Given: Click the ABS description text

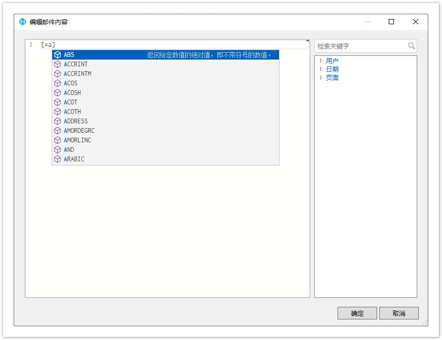Looking at the screenshot, I should tap(209, 55).
